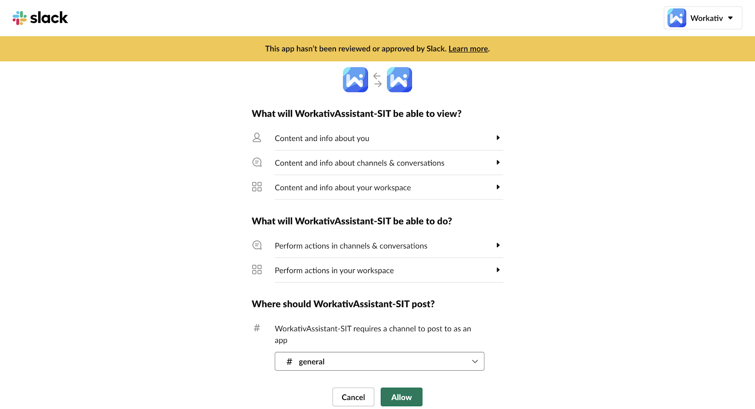Click the Slack logo
The height and width of the screenshot is (409, 755).
[x=40, y=18]
